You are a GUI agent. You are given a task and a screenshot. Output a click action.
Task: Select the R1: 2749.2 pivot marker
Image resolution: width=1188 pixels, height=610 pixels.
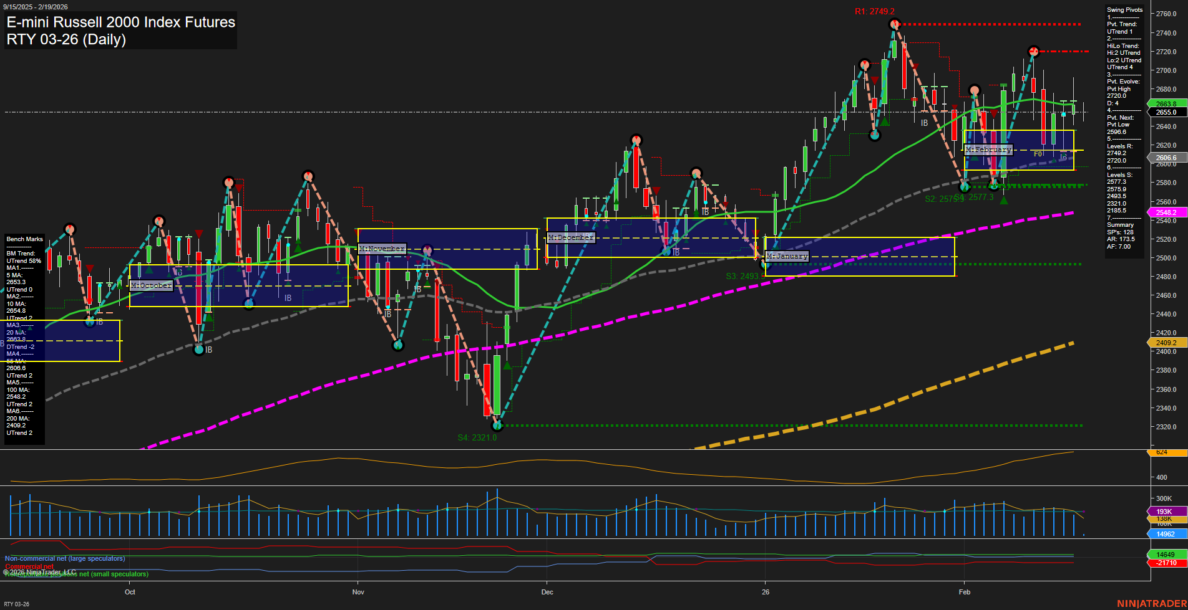point(875,11)
